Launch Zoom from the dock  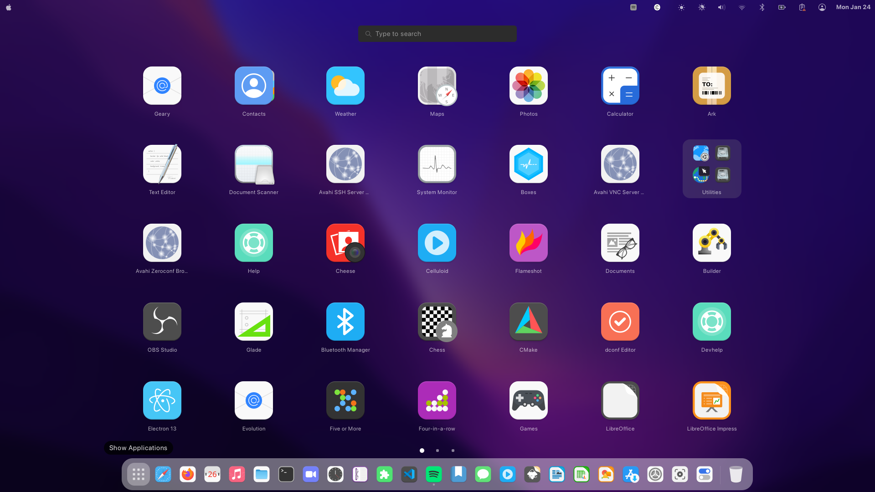pyautogui.click(x=311, y=475)
